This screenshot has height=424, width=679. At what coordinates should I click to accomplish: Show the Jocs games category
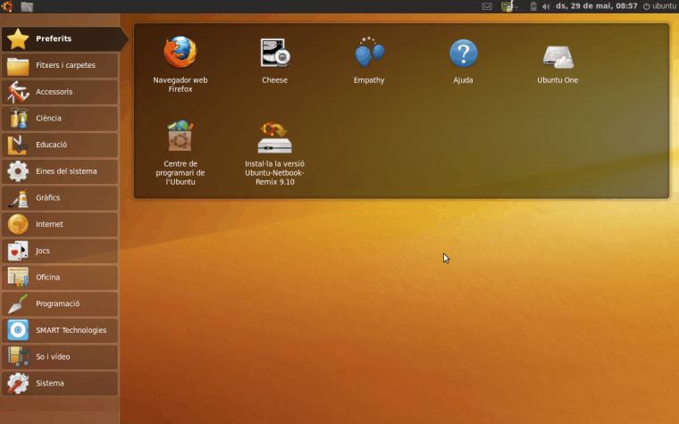(x=60, y=251)
